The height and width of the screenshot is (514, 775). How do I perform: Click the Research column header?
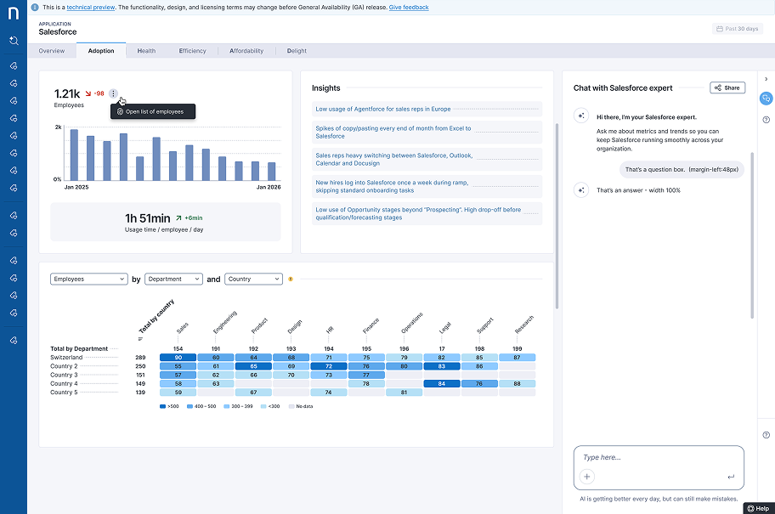tap(524, 325)
